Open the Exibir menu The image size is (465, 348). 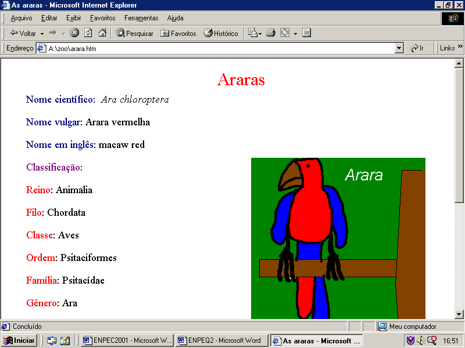pos(74,18)
